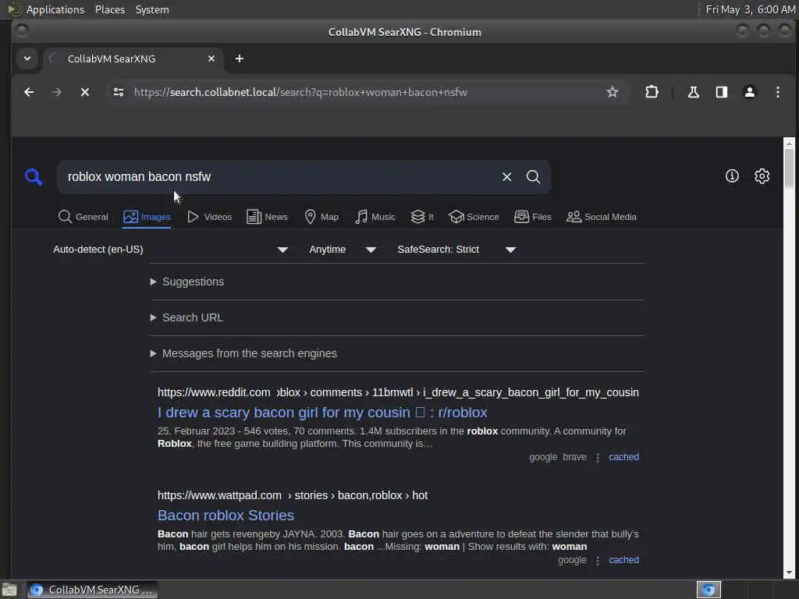Open Chromium three-dot menu
The height and width of the screenshot is (599, 799).
coord(778,92)
